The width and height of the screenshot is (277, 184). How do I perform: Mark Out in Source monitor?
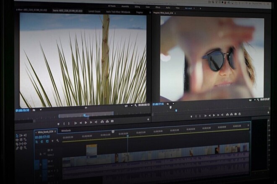(69, 124)
